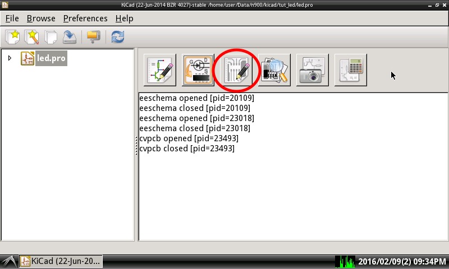Click 'eeschema opened [pid=20109]' log line

click(x=197, y=98)
